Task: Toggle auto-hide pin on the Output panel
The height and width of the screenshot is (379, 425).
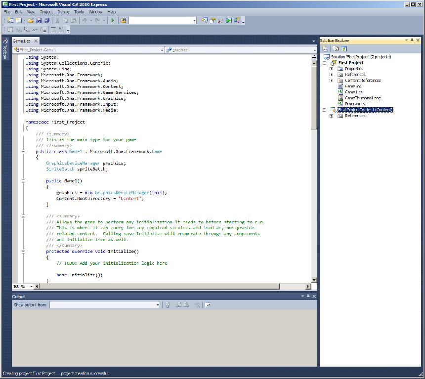Action: (x=308, y=296)
